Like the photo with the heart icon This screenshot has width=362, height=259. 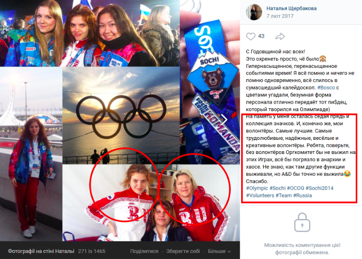pos(251,36)
